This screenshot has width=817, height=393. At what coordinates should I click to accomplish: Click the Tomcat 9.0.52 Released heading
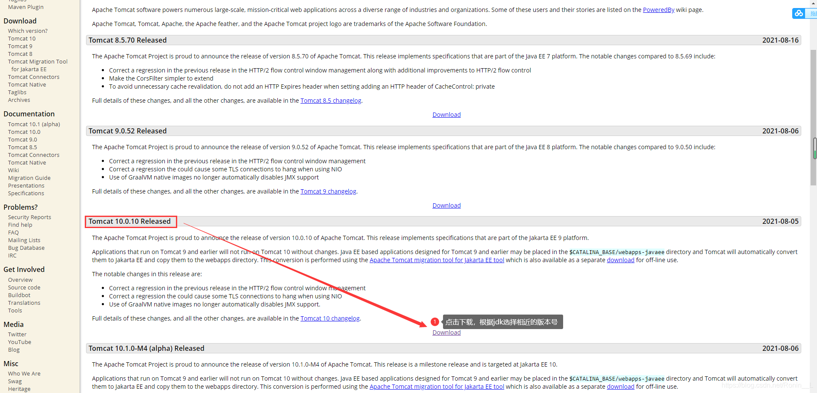pos(127,131)
